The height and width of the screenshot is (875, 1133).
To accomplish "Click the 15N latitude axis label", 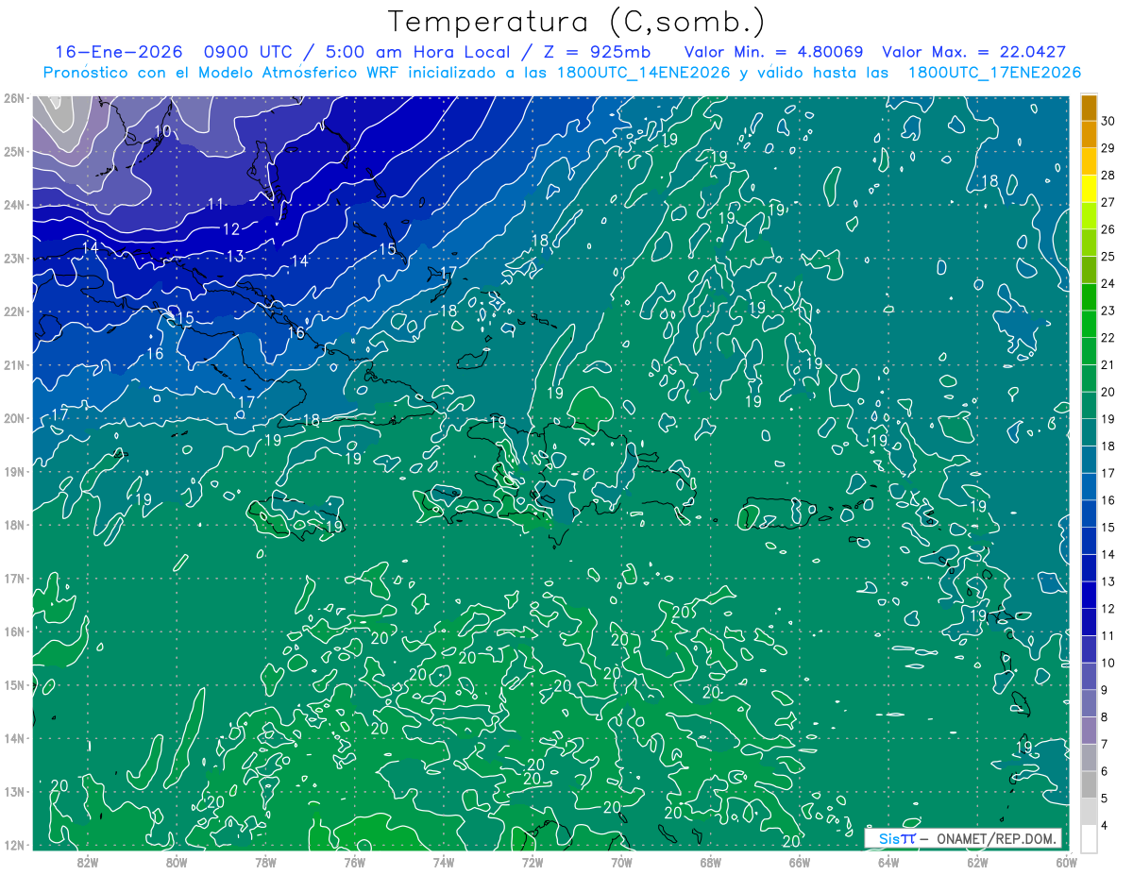I will 13,684.
